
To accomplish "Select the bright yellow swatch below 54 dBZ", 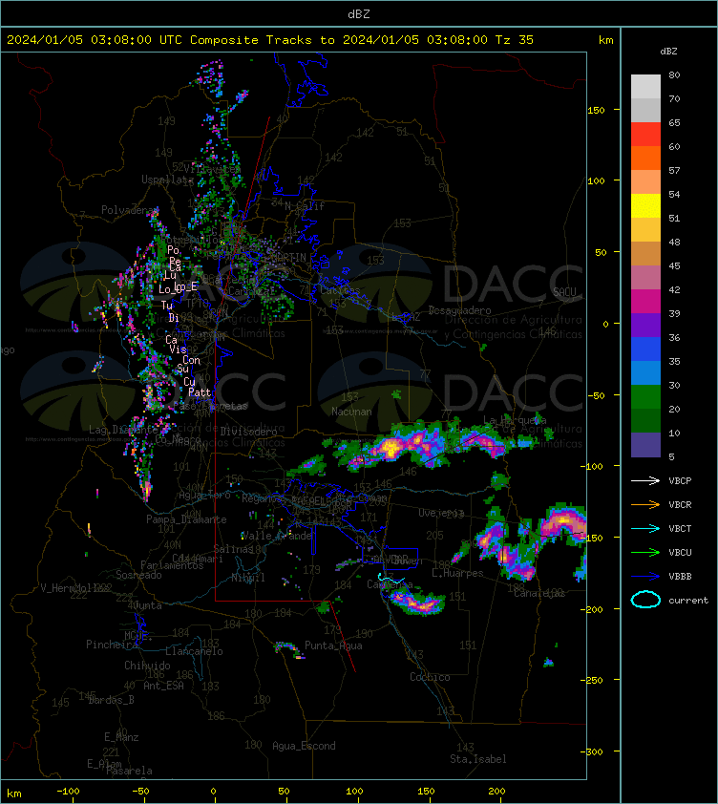I will coord(645,205).
